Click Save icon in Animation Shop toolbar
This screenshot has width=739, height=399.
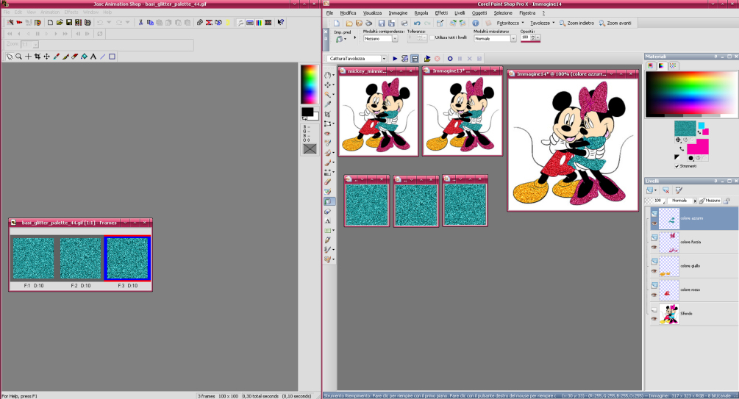[69, 22]
